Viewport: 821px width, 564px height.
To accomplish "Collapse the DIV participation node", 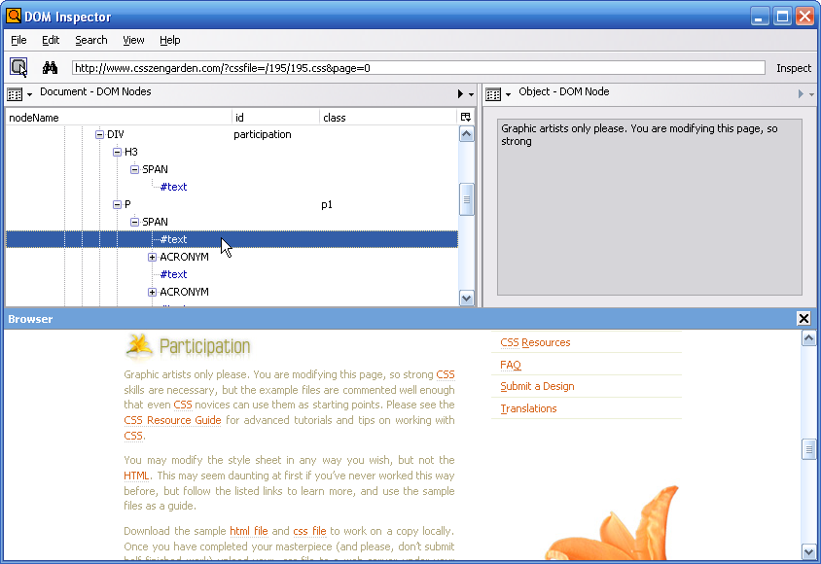I will [99, 134].
